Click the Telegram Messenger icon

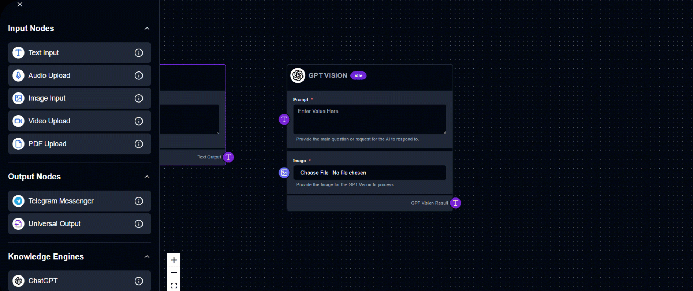18,201
